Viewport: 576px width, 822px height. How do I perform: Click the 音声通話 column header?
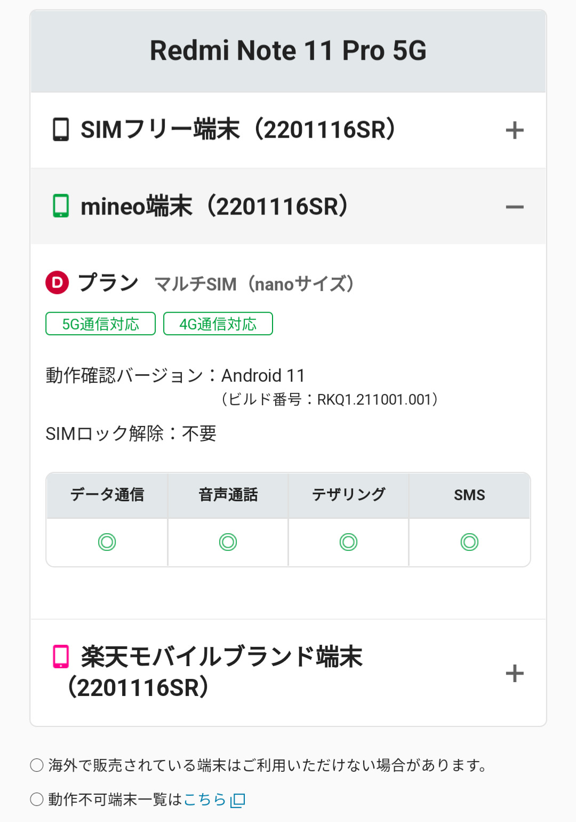pos(228,495)
